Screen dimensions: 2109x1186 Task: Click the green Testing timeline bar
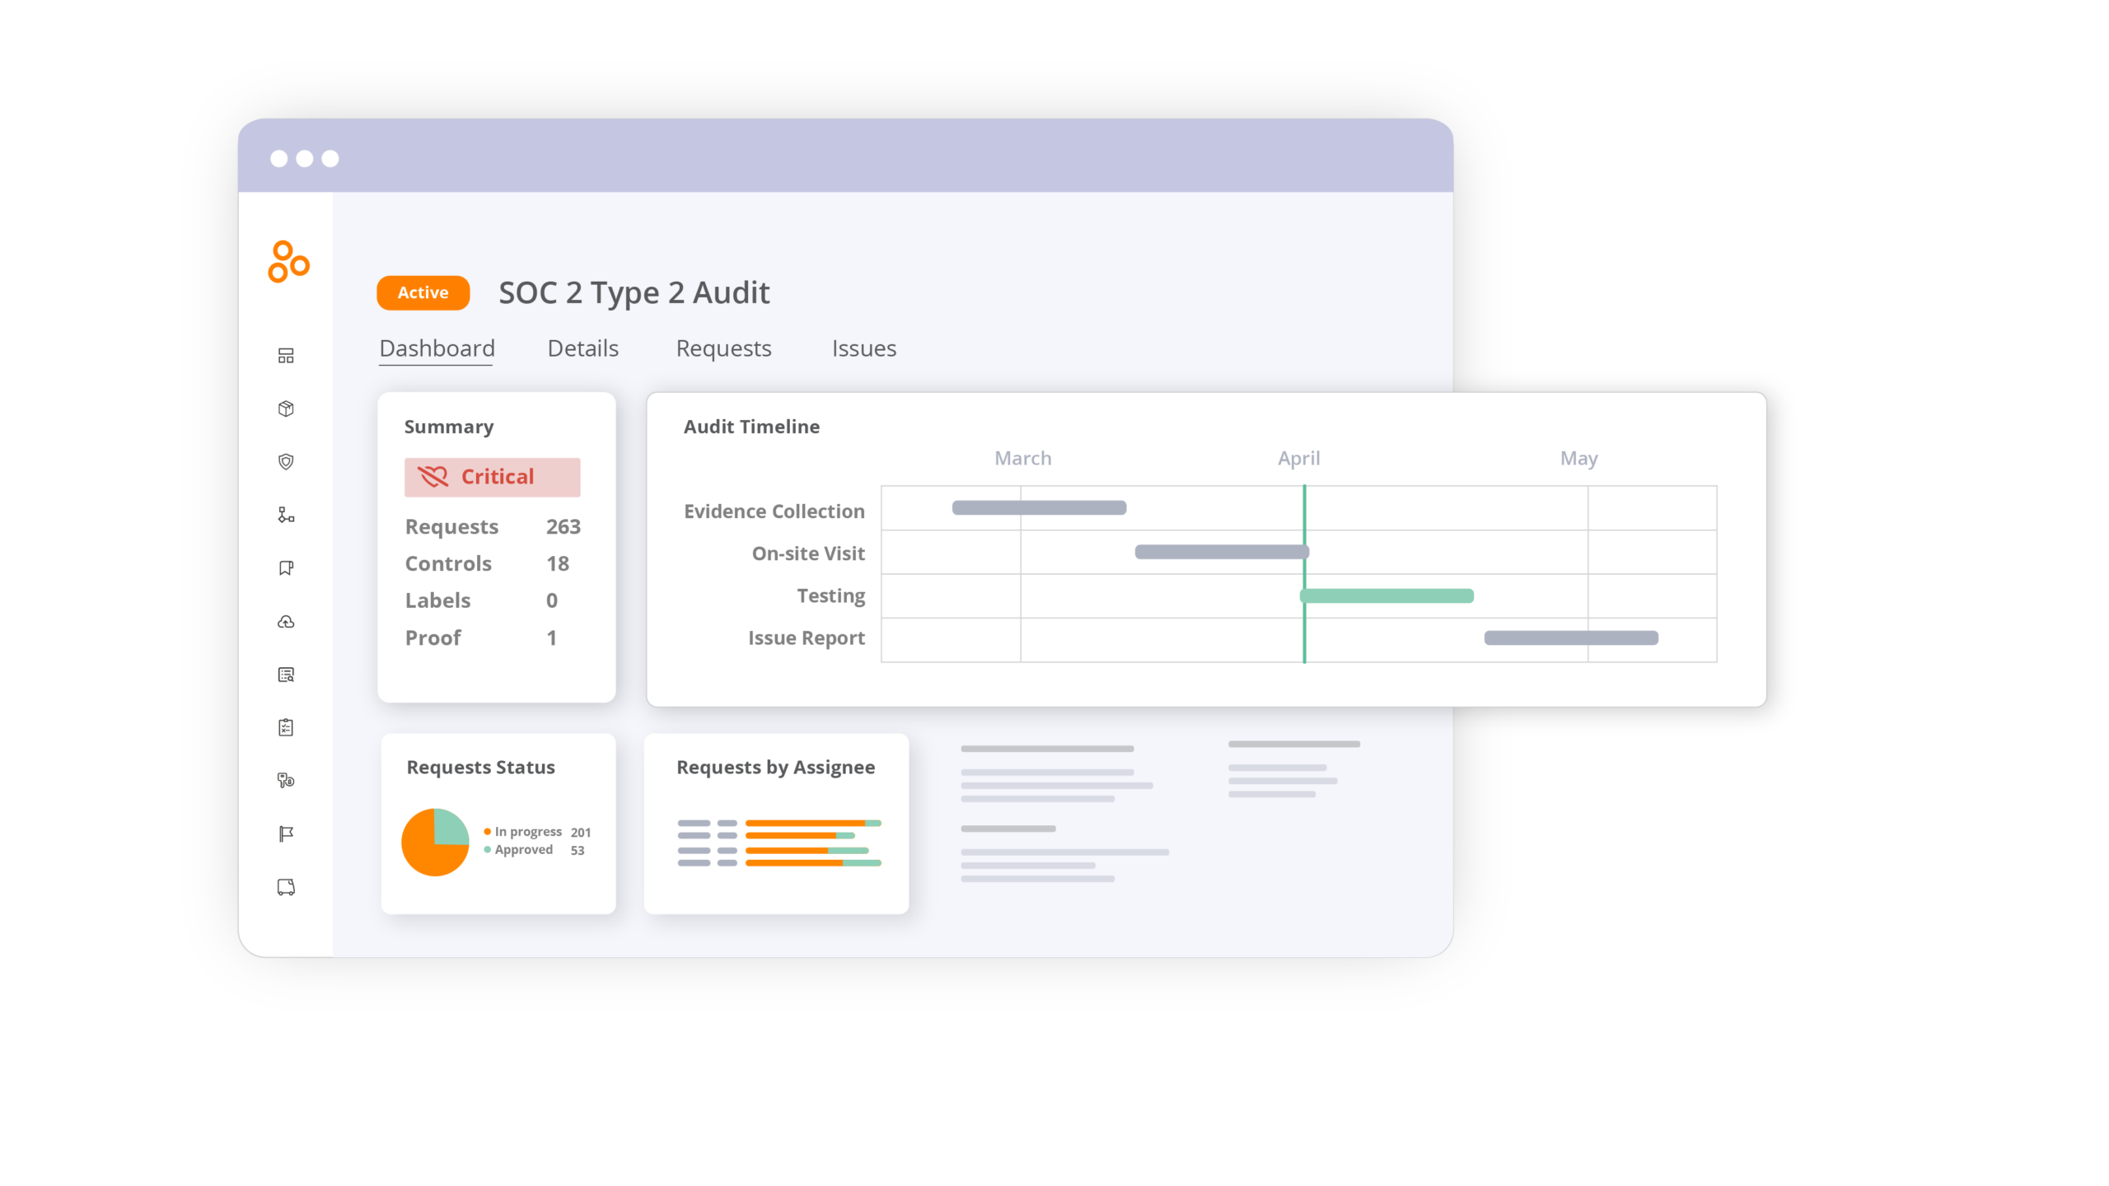(x=1388, y=595)
